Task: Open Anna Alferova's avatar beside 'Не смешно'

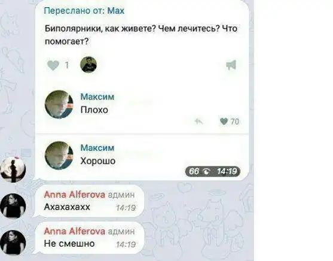Action: 13,242
